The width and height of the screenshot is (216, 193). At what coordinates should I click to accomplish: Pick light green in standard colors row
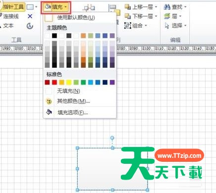click(76, 82)
